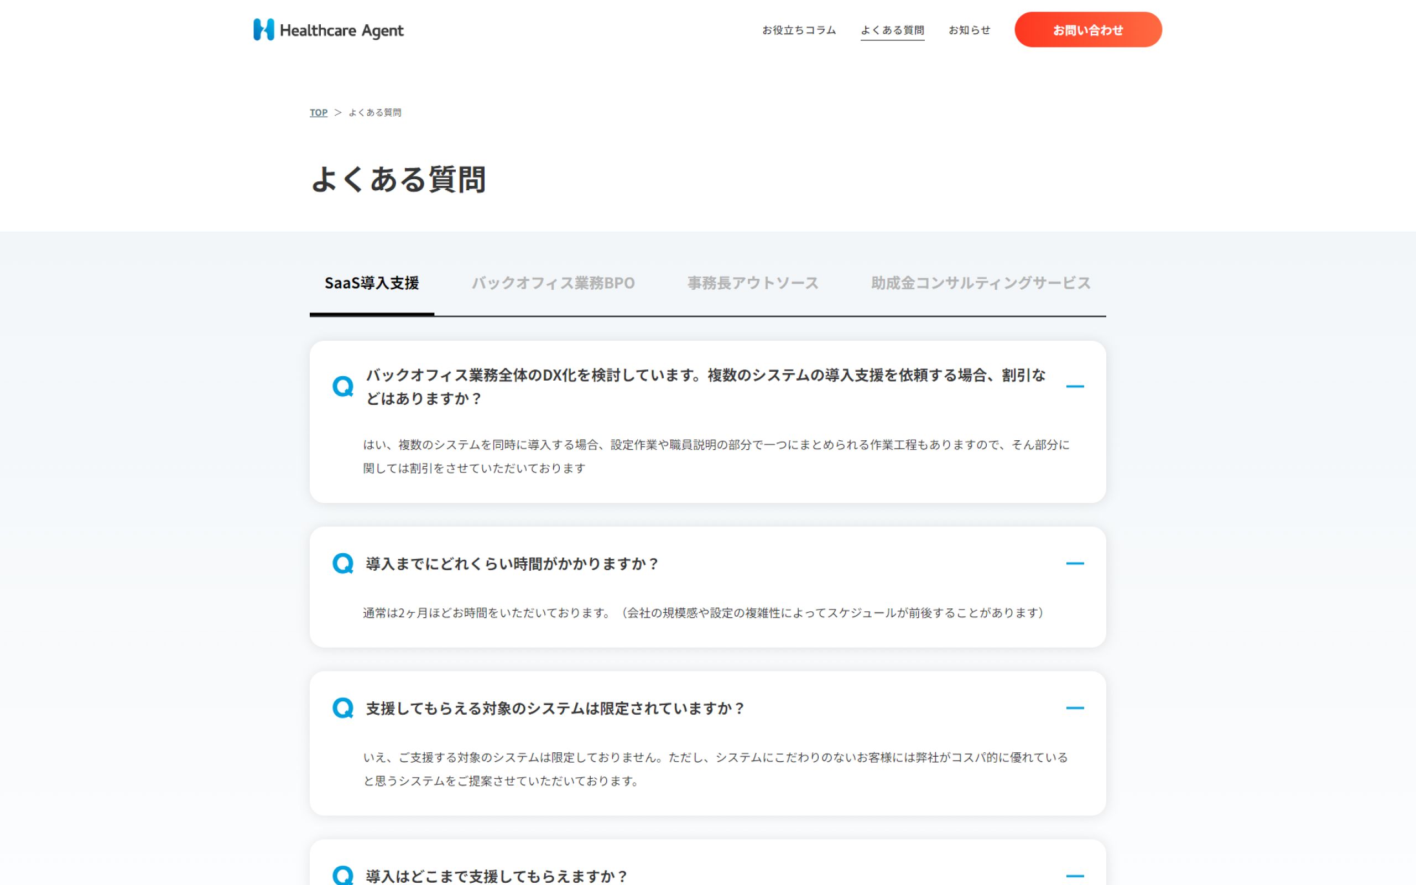Click the Q icon beside 支援してもらえる対象 question
Viewport: 1416px width, 885px height.
(x=343, y=707)
